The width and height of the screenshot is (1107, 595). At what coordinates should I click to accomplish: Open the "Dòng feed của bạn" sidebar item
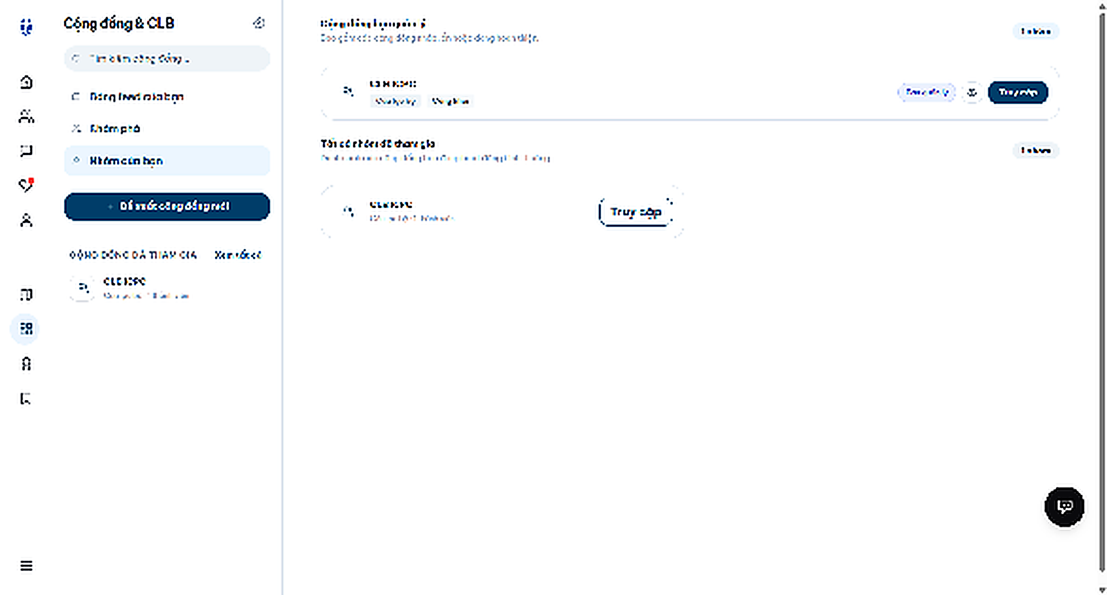coord(167,96)
